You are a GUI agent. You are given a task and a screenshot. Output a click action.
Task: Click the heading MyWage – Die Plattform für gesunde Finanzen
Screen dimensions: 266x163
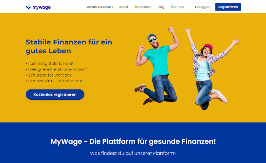[x=133, y=141]
